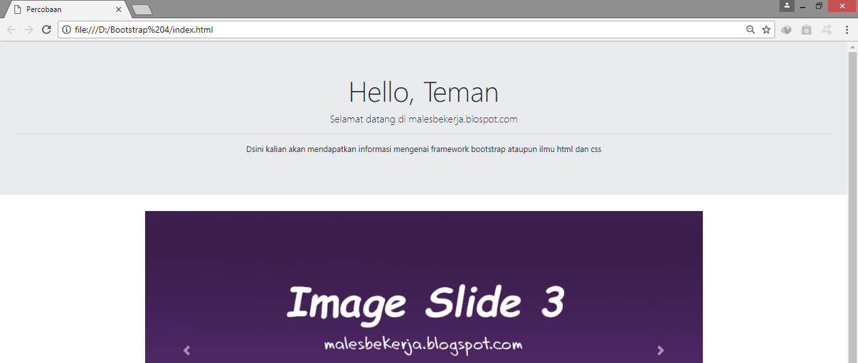Click the third extension icon before the menu
The width and height of the screenshot is (858, 363).
click(x=827, y=30)
